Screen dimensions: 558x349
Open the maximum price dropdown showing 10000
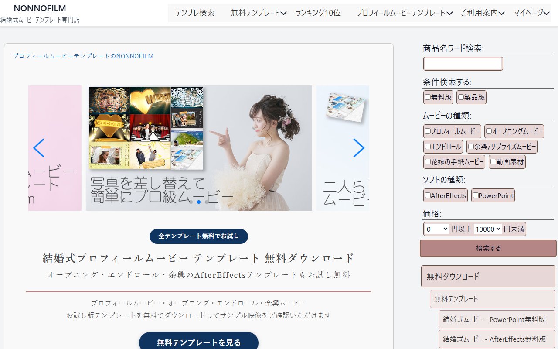(x=488, y=229)
